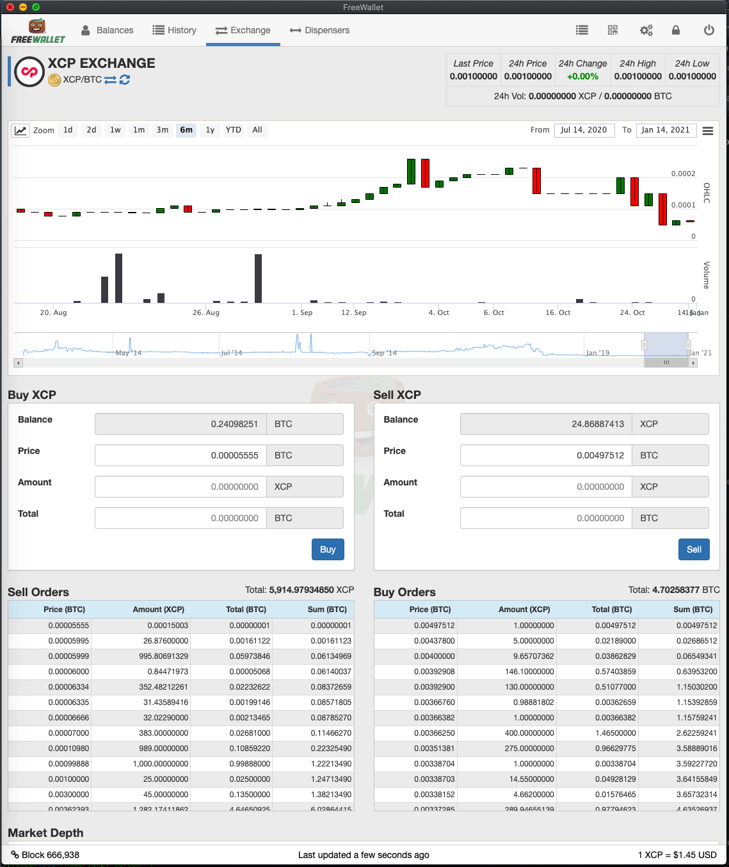Open the address list icon

(x=582, y=30)
